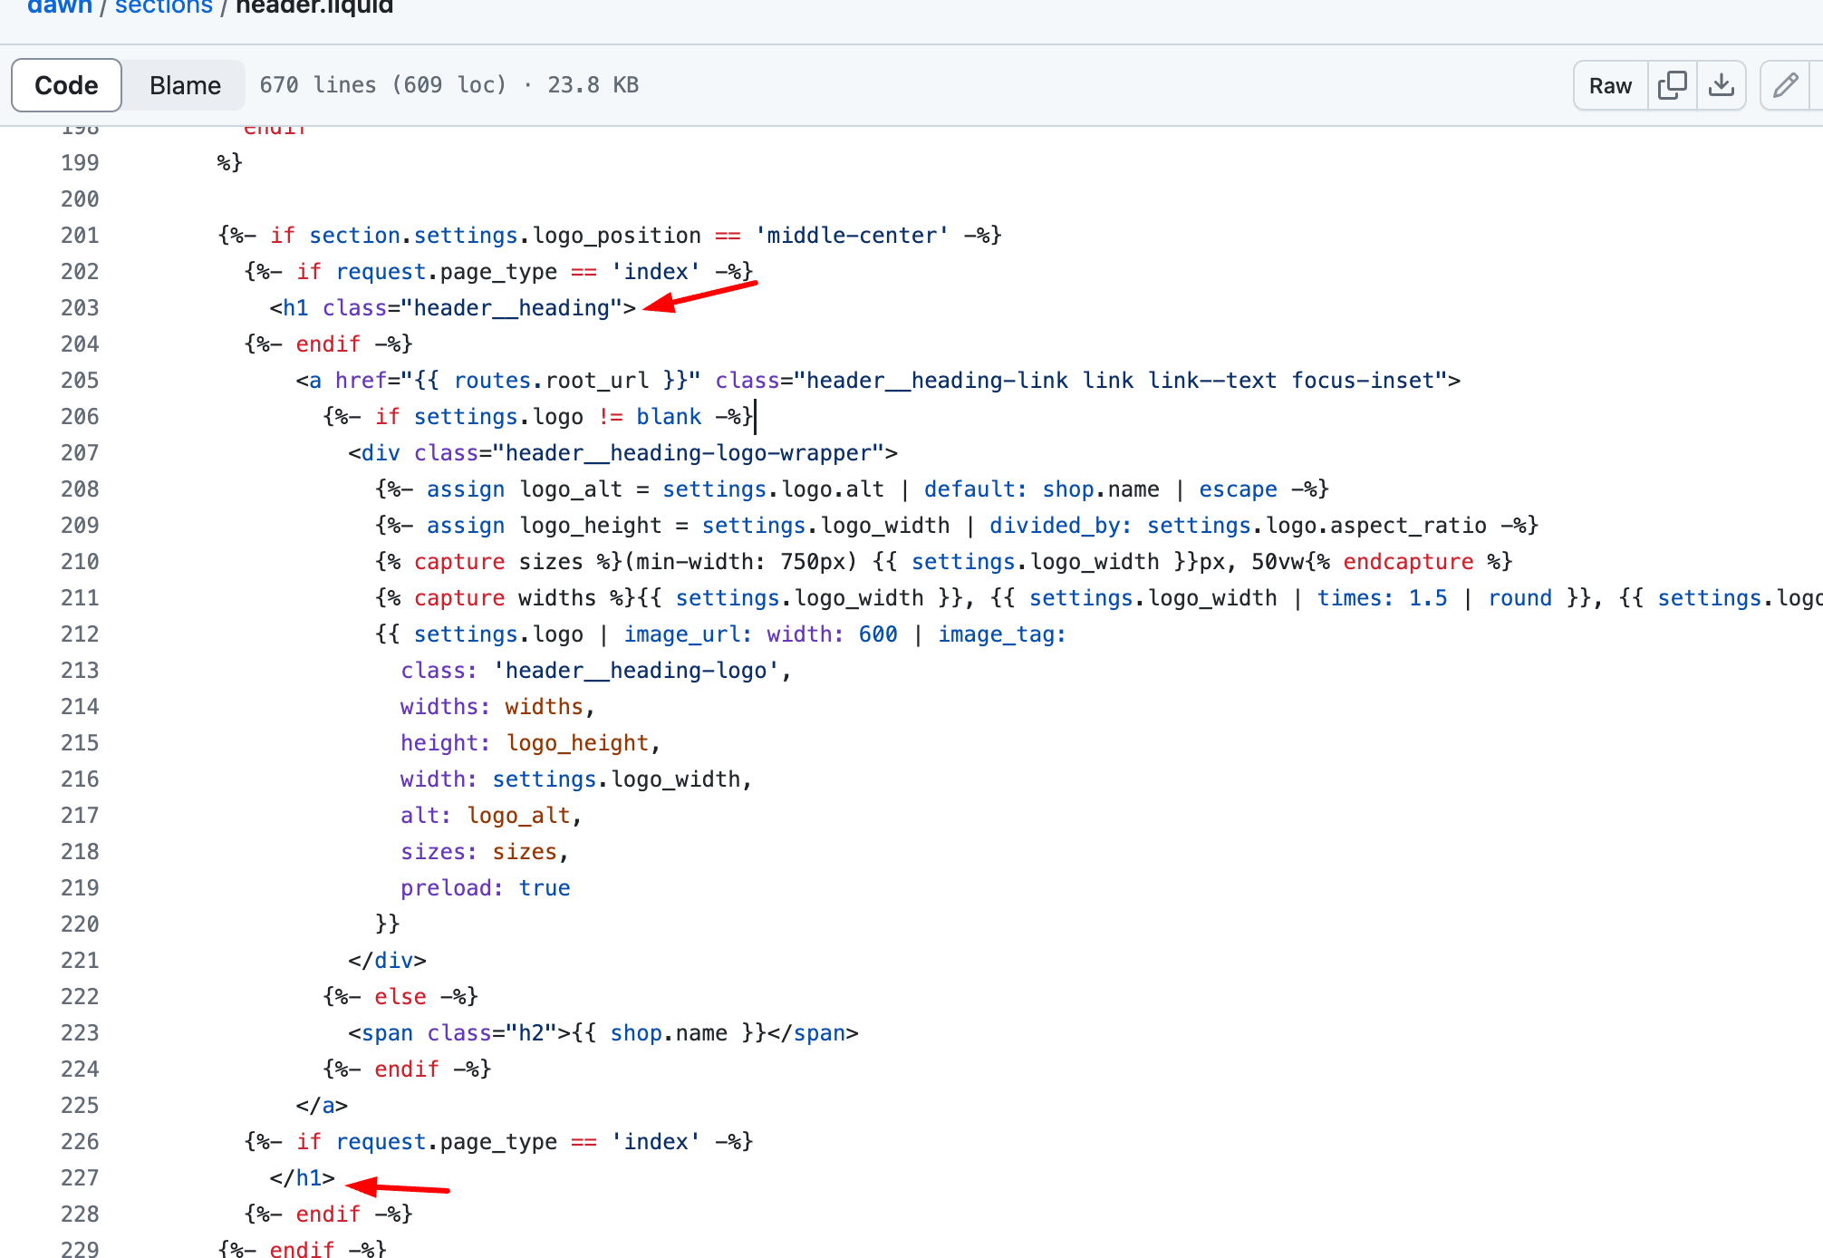
Task: Click the closing </h1> tag
Action: click(302, 1178)
